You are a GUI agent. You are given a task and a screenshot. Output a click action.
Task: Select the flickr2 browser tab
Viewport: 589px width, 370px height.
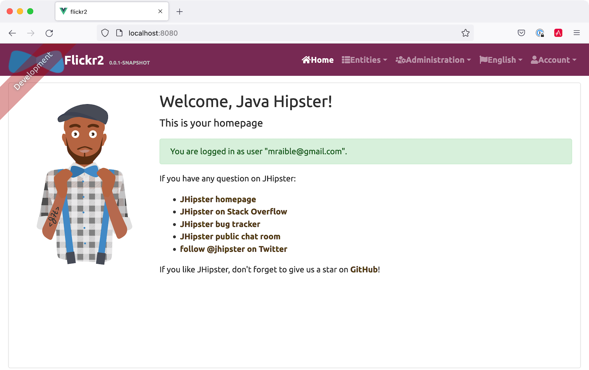[107, 12]
